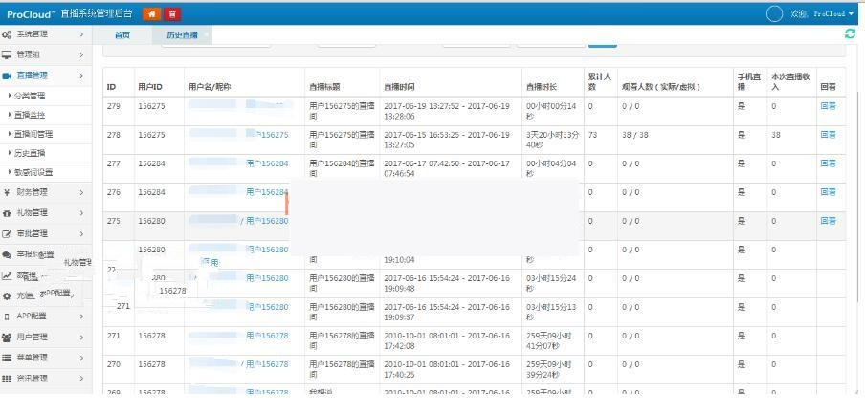Click the red icon beside home button
Image resolution: width=865 pixels, height=414 pixels.
pyautogui.click(x=172, y=13)
